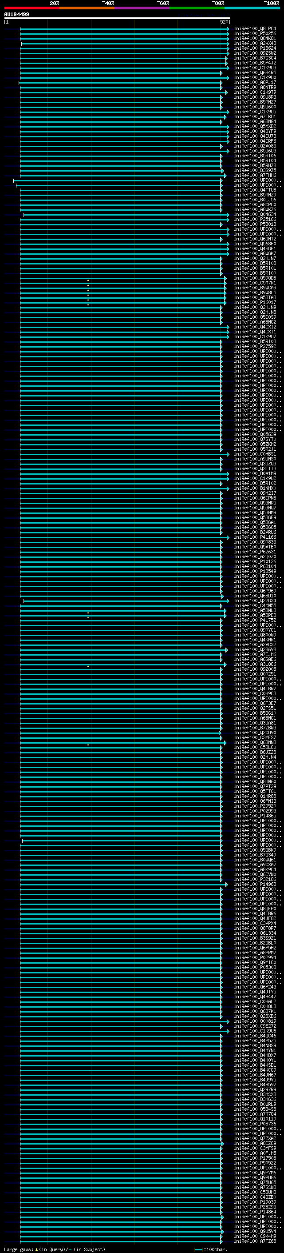The width and height of the screenshot is (284, 1253).
Task: Pick UniRef100_B5RHZ7 in the hit list
Action: 255,102
